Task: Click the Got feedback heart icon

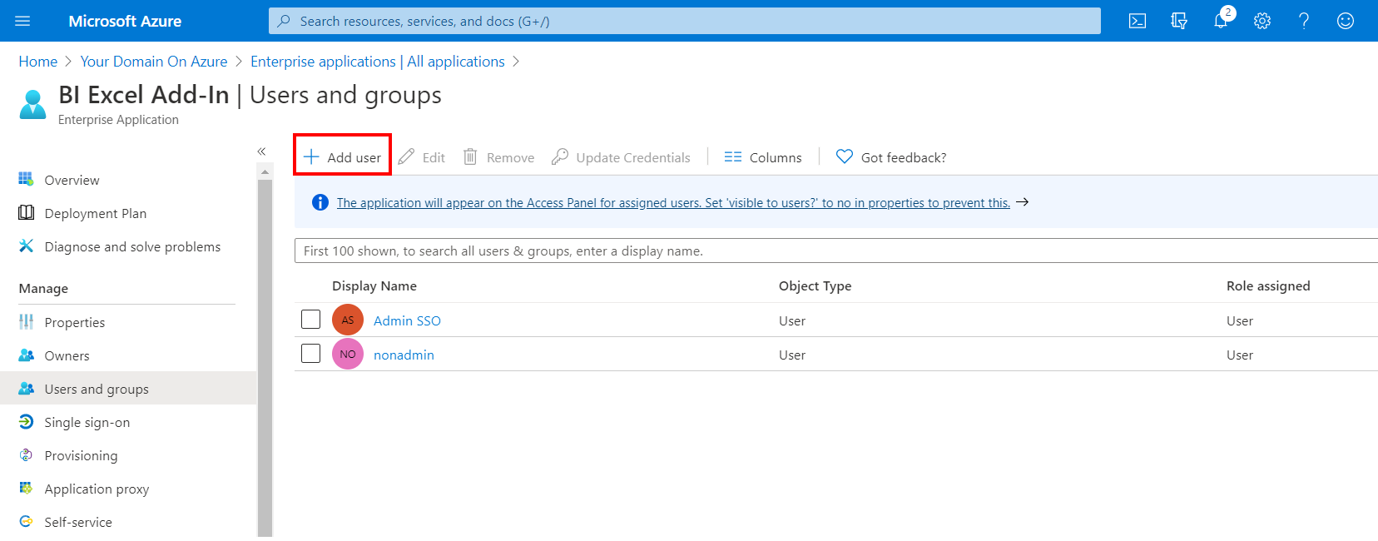Action: [x=845, y=156]
